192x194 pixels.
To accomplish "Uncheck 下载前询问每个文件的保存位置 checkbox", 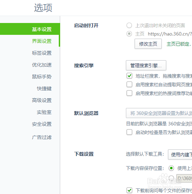I will 129,190.
